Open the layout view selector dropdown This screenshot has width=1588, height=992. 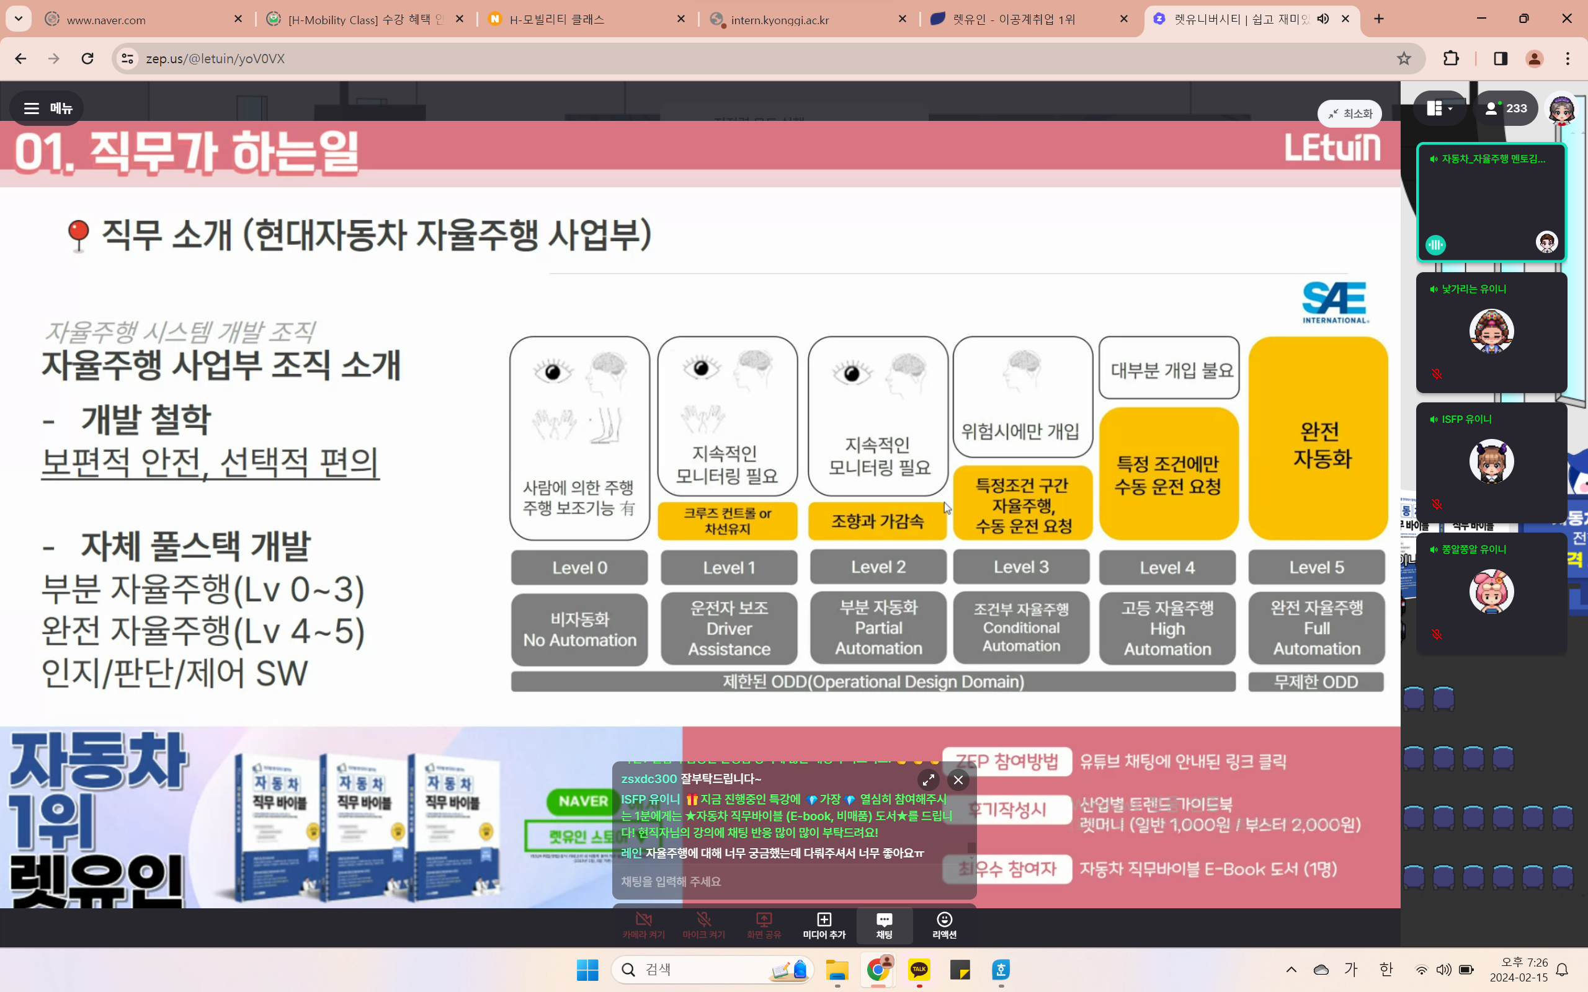click(x=1439, y=108)
